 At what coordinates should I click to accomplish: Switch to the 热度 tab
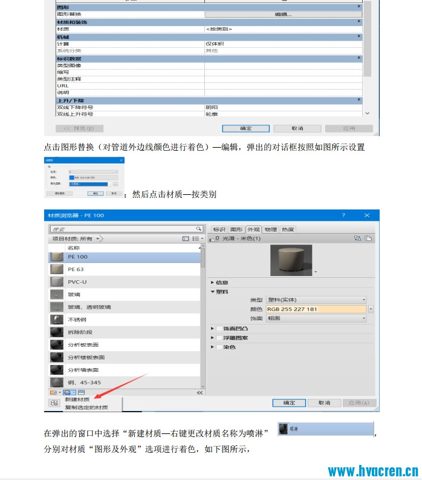click(288, 229)
